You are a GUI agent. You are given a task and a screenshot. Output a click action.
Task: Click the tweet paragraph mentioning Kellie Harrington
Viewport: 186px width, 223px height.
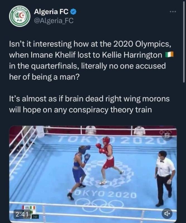pyautogui.click(x=91, y=60)
